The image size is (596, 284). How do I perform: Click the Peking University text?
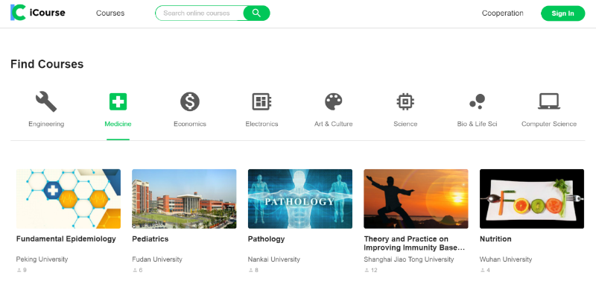[x=42, y=259]
